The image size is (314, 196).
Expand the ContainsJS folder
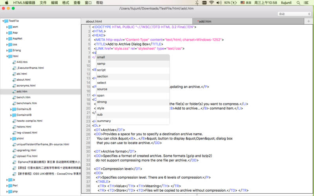[11, 109]
